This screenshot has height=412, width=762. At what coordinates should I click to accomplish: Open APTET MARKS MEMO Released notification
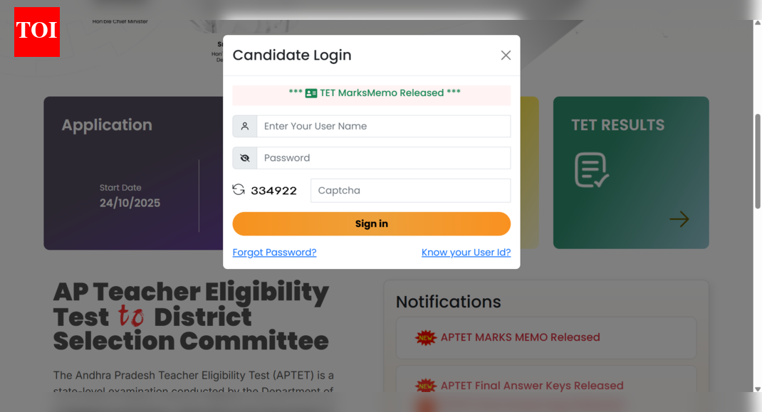(x=521, y=338)
